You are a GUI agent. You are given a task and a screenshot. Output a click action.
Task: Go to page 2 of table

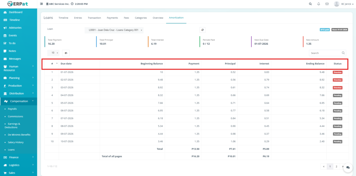coord(336,167)
